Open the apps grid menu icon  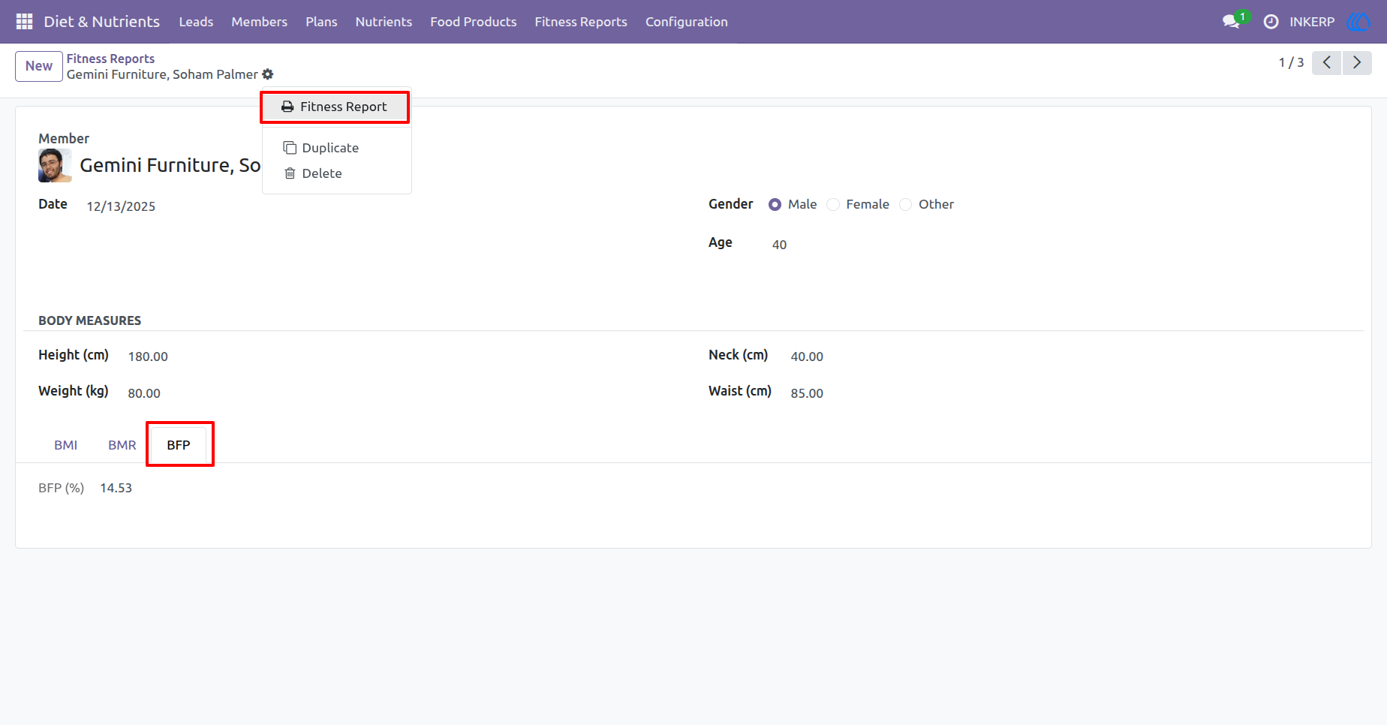coord(24,22)
